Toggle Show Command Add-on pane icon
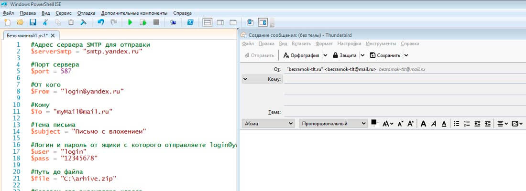The width and height of the screenshot is (526, 191). pos(263,23)
